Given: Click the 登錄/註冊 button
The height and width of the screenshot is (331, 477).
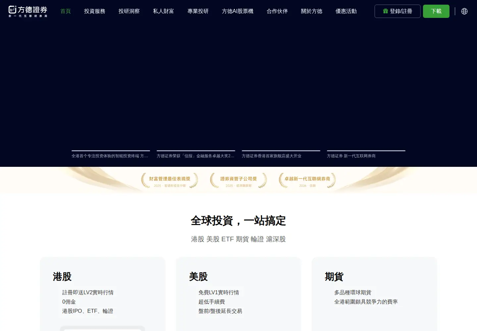Looking at the screenshot, I should pos(397,11).
